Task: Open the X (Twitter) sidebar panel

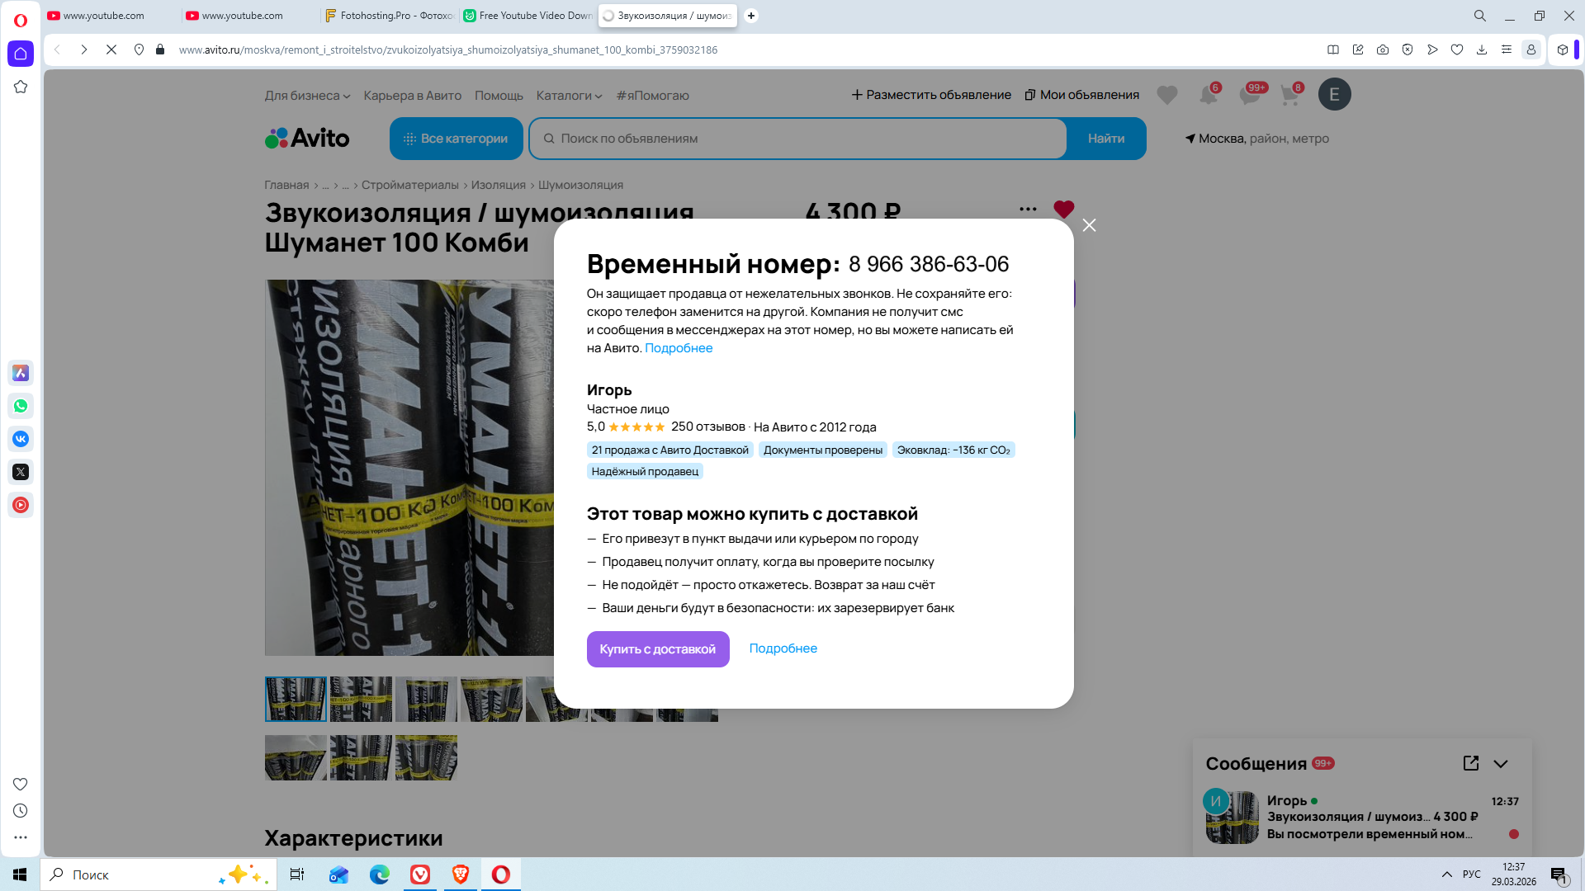Action: tap(21, 472)
